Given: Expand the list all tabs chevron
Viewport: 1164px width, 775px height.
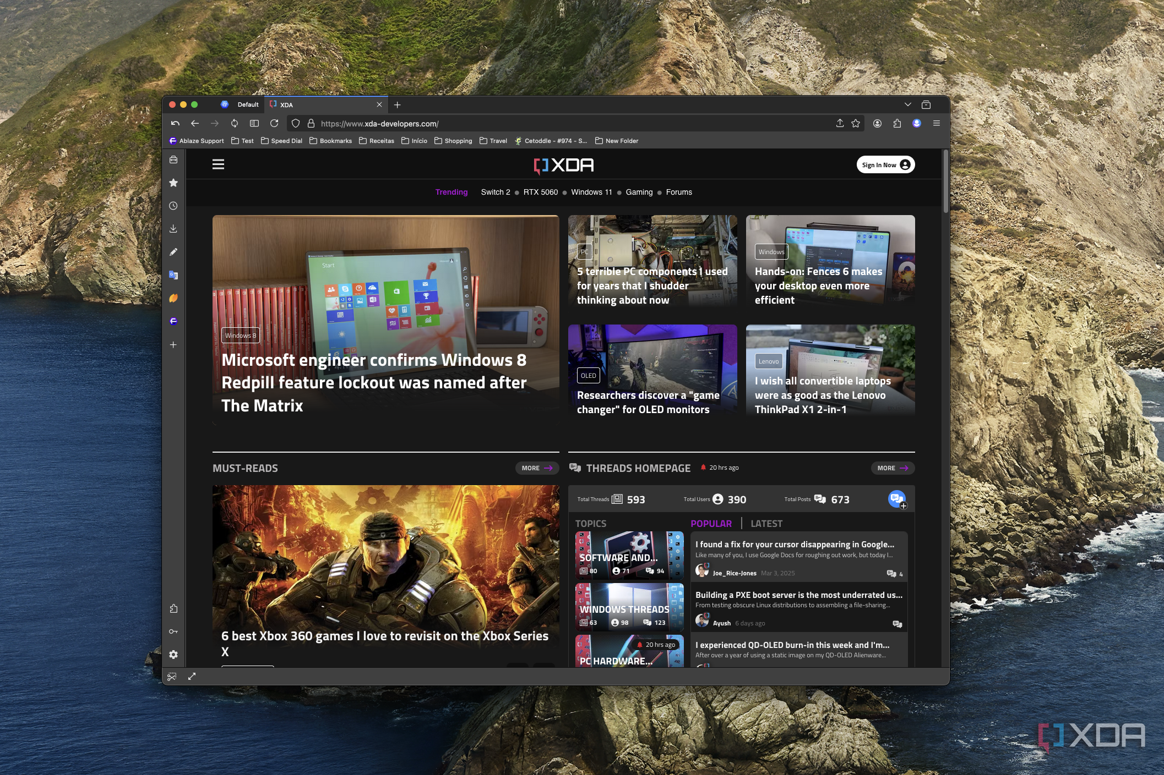Looking at the screenshot, I should (x=908, y=105).
